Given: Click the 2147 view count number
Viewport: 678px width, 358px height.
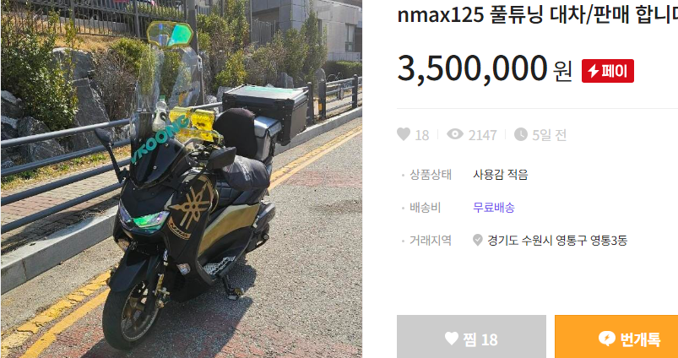Looking at the screenshot, I should [x=483, y=135].
